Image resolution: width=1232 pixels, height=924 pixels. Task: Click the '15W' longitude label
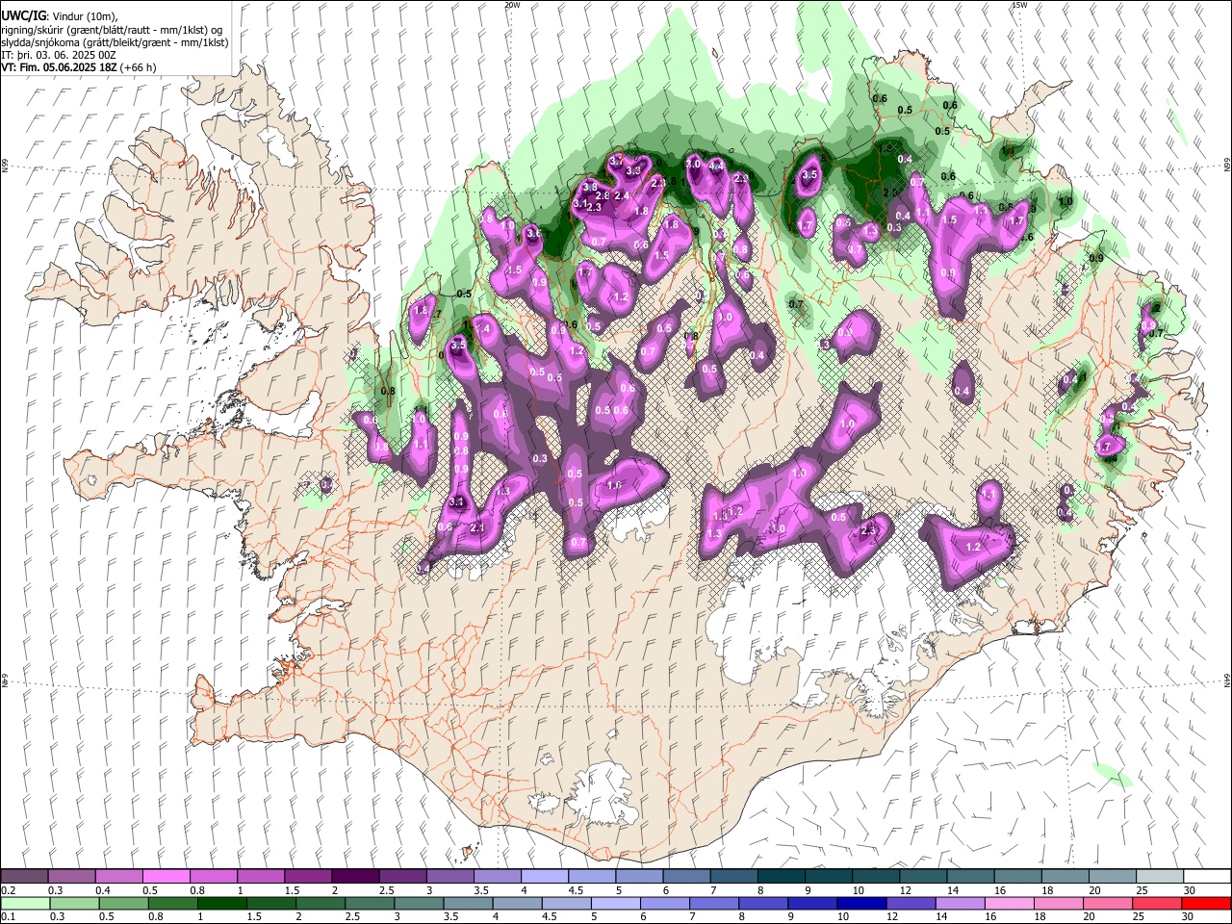pos(1019,5)
